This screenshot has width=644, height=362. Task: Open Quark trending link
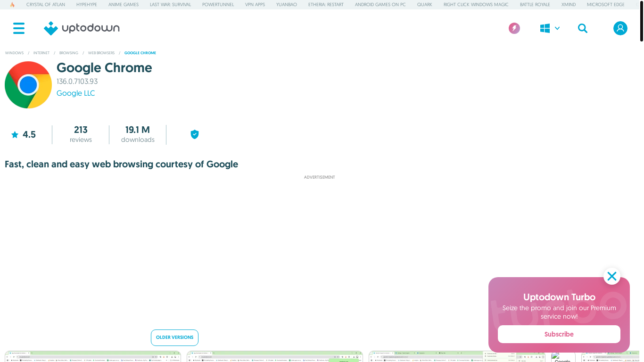(424, 5)
